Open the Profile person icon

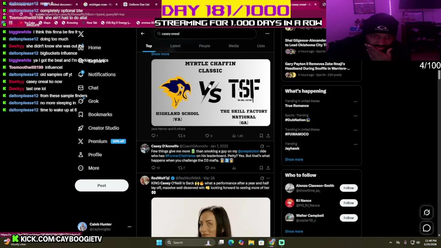click(81, 155)
